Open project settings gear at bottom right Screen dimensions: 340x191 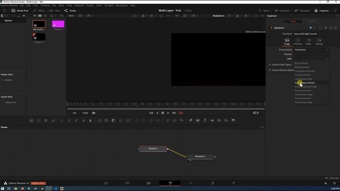pos(334,183)
